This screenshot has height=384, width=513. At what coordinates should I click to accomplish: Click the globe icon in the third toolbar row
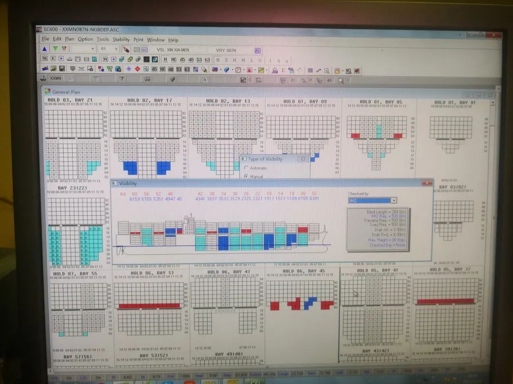point(118,69)
